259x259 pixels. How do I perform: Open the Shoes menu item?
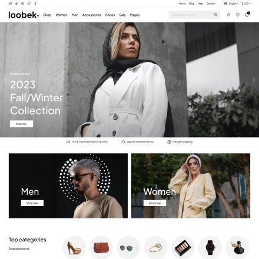pos(110,15)
